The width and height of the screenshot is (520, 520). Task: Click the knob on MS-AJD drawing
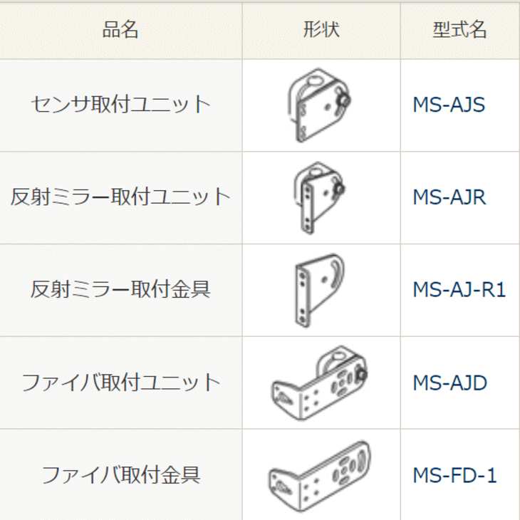click(362, 375)
